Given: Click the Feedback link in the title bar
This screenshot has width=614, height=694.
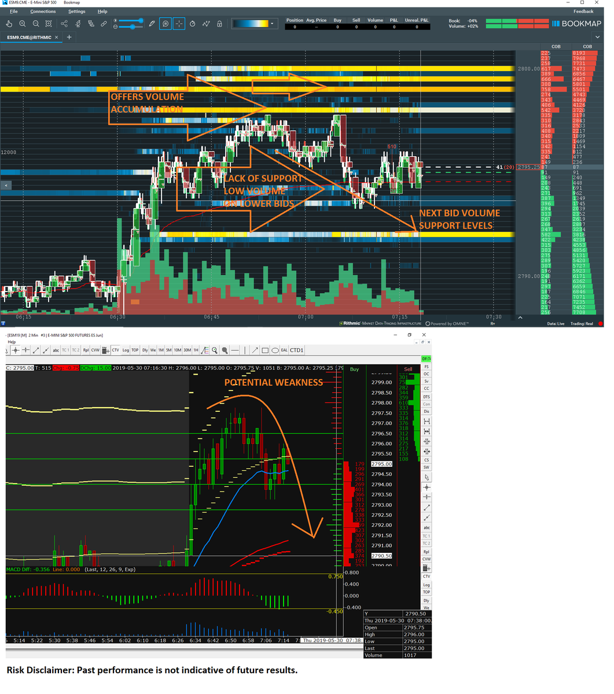Looking at the screenshot, I should (x=583, y=11).
